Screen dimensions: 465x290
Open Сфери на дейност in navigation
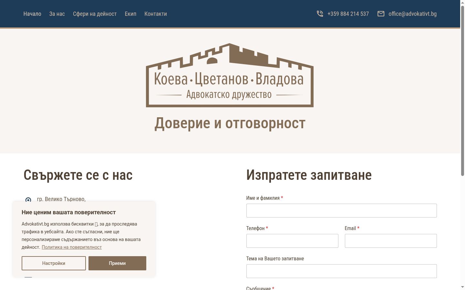click(x=95, y=14)
